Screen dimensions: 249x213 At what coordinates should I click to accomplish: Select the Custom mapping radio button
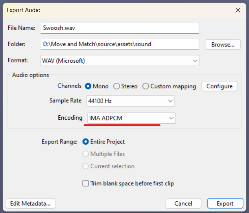pyautogui.click(x=146, y=86)
